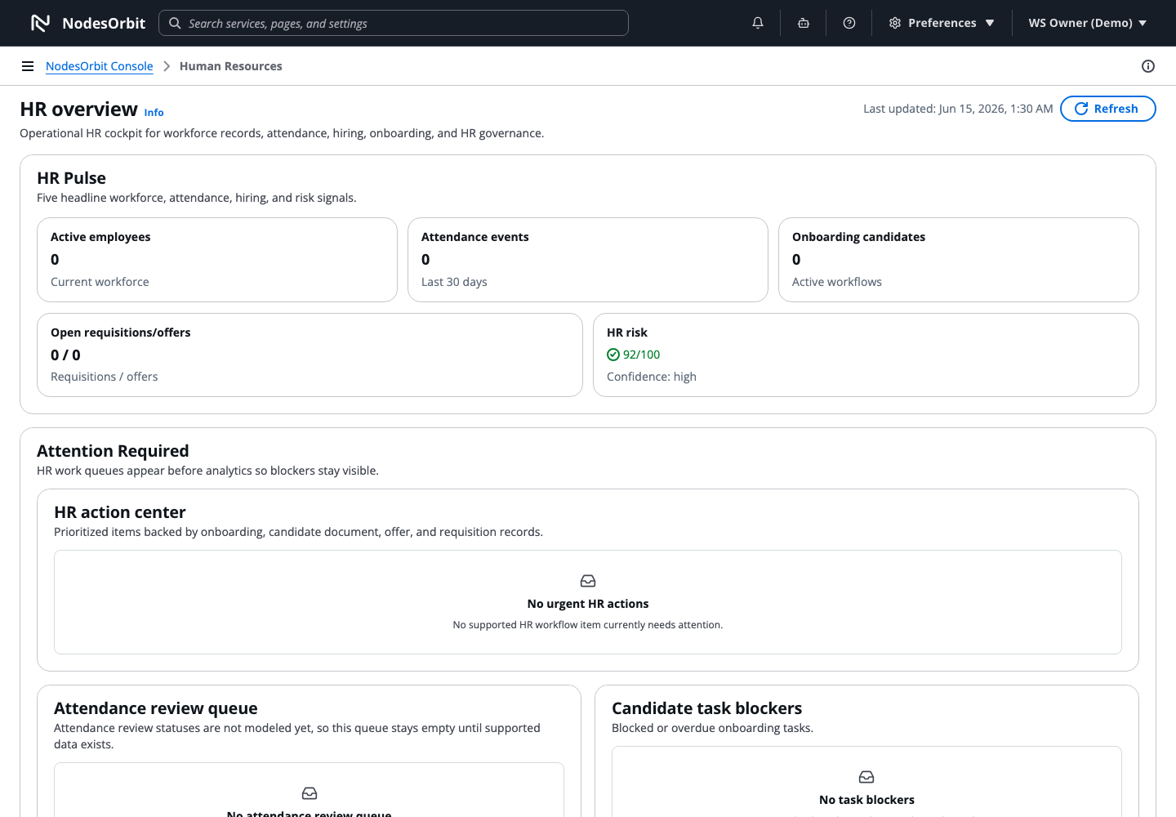
Task: Click the HR Pulse heading
Action: pyautogui.click(x=72, y=178)
